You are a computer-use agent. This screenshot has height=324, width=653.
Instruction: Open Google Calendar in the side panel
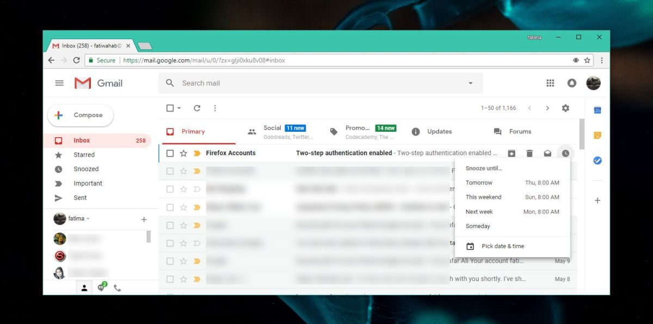pos(597,110)
